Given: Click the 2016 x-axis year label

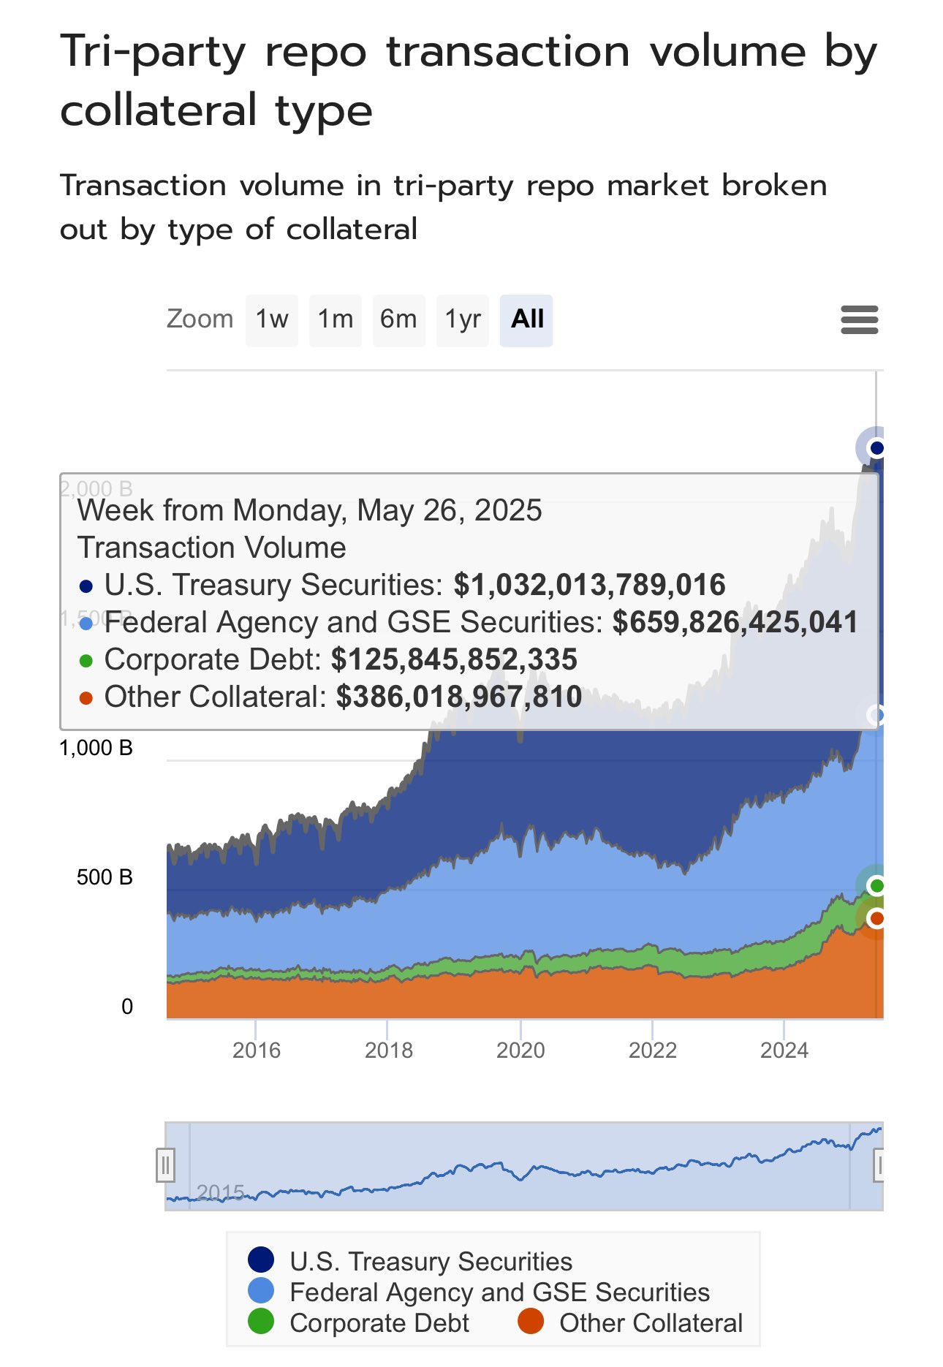Looking at the screenshot, I should [x=257, y=1050].
